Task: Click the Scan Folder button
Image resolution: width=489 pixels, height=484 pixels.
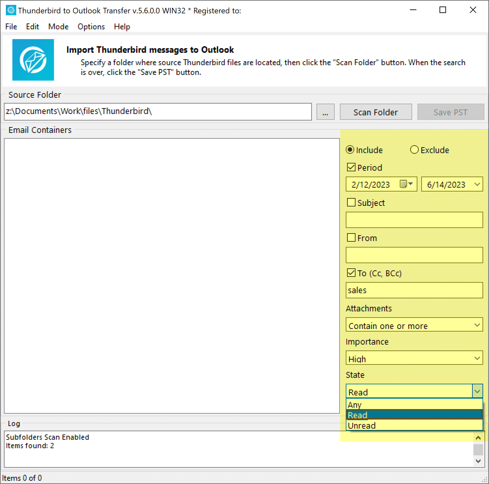Action: pyautogui.click(x=376, y=112)
